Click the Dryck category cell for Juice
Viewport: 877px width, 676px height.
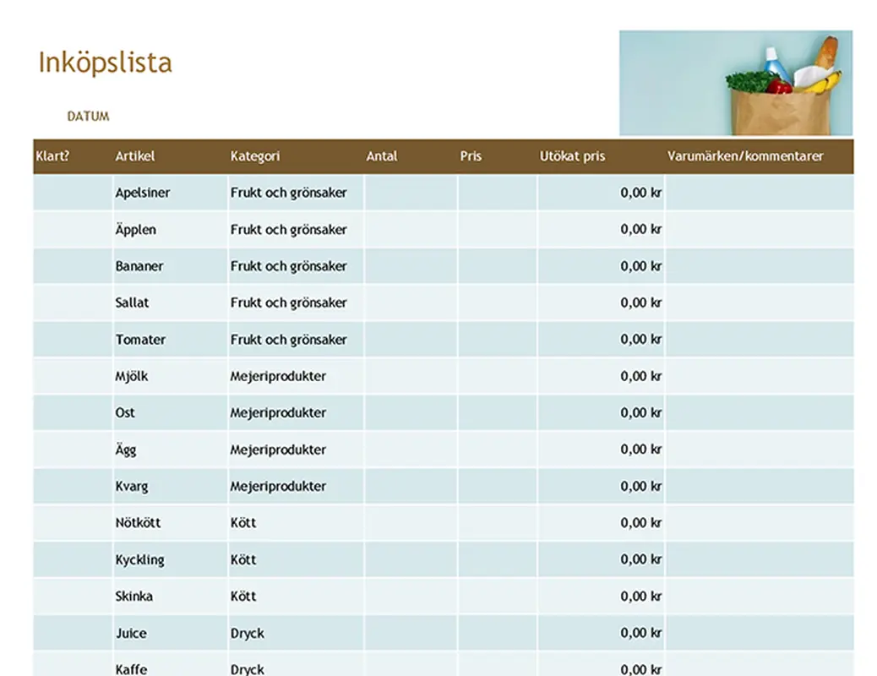pyautogui.click(x=247, y=632)
